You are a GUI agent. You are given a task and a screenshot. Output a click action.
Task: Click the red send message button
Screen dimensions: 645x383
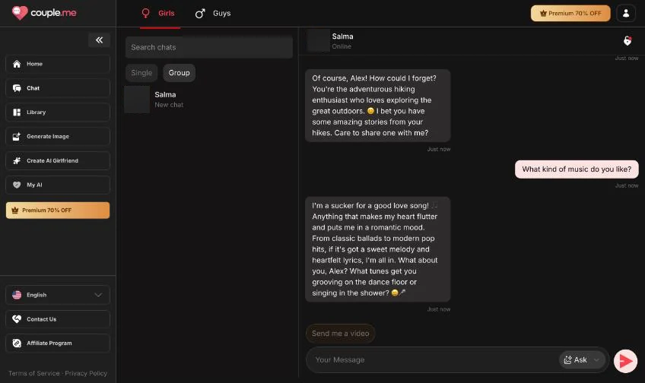pos(625,361)
